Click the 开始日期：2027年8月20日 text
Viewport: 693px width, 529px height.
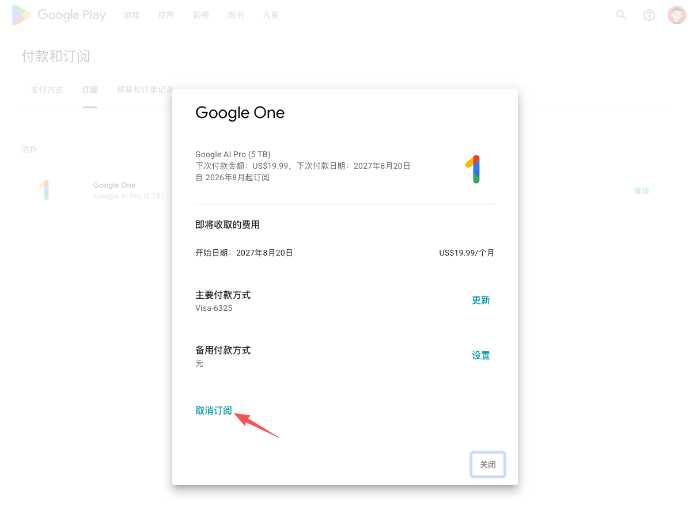[244, 253]
